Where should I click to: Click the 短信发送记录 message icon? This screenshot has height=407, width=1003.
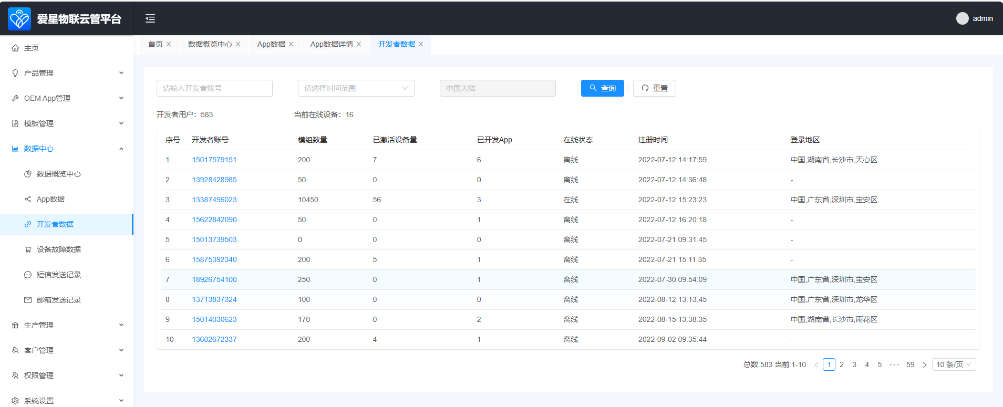[x=28, y=275]
